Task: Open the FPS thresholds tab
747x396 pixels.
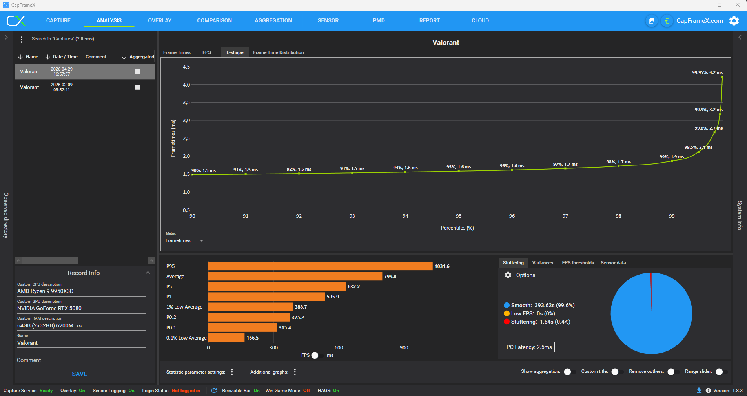Action: tap(578, 263)
